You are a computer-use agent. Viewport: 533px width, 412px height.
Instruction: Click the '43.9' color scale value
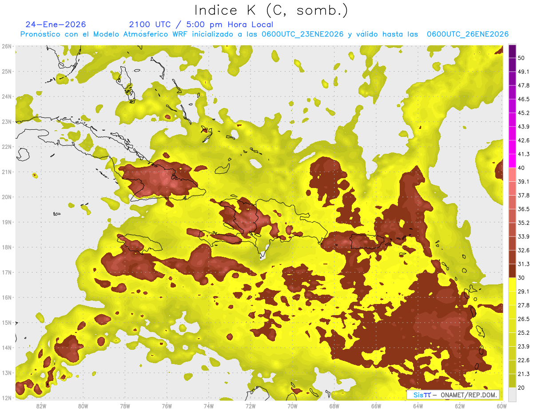pyautogui.click(x=524, y=127)
